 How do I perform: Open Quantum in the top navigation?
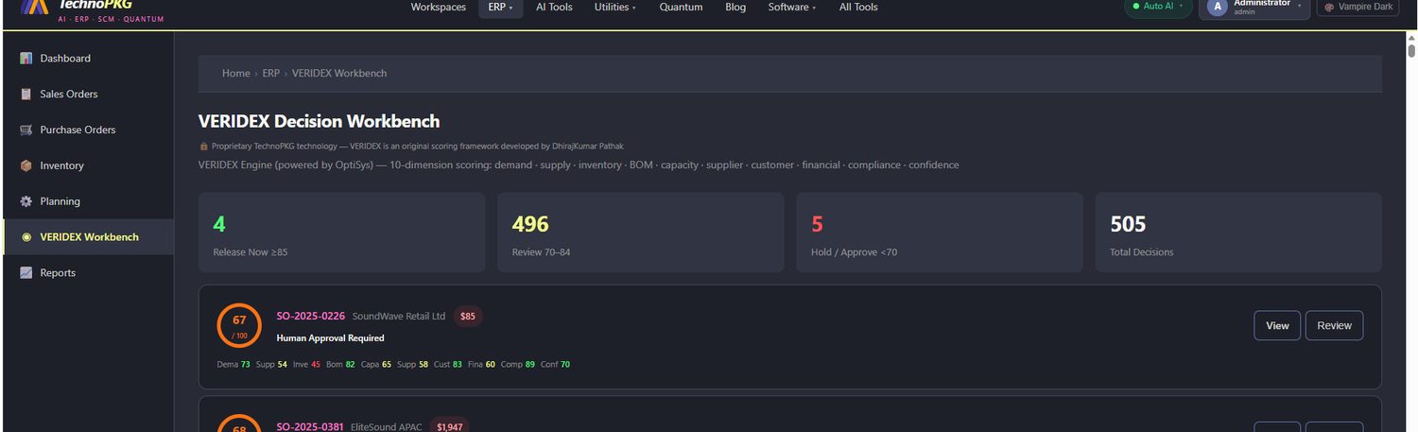tap(681, 8)
